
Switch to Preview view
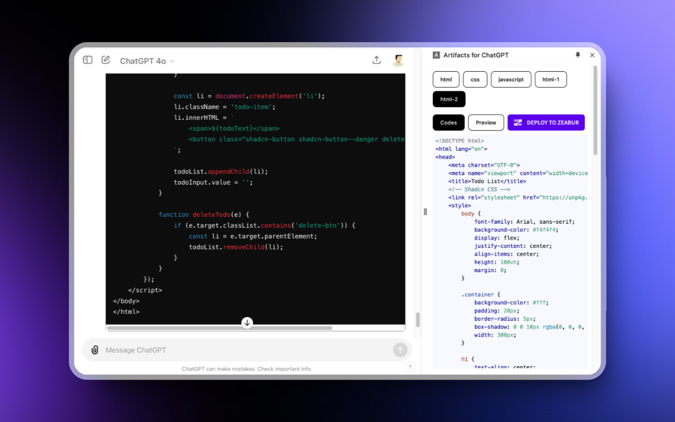tap(486, 122)
